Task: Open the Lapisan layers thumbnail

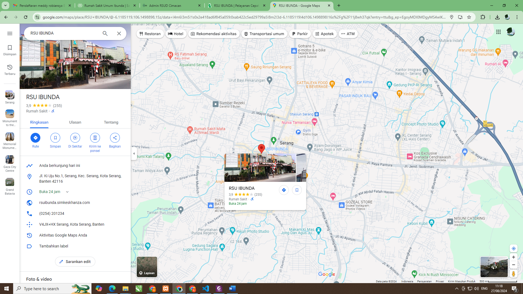Action: [x=147, y=267]
